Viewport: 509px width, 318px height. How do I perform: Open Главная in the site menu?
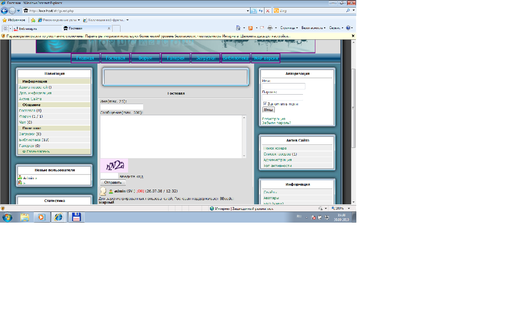85,58
